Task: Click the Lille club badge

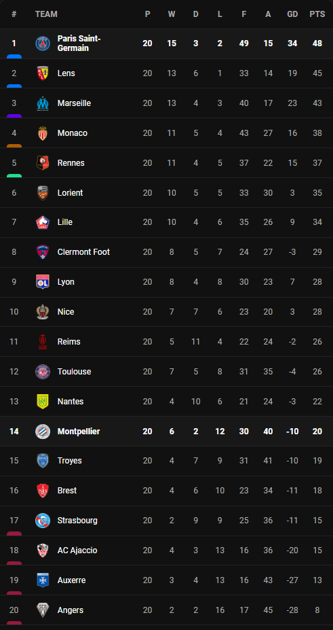Action: click(x=43, y=222)
